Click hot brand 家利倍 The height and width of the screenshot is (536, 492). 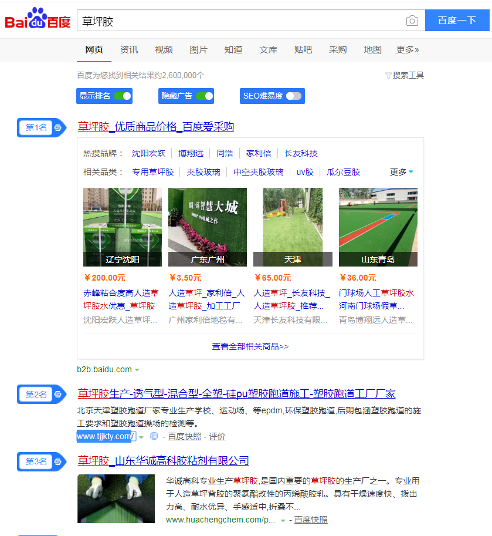point(259,153)
